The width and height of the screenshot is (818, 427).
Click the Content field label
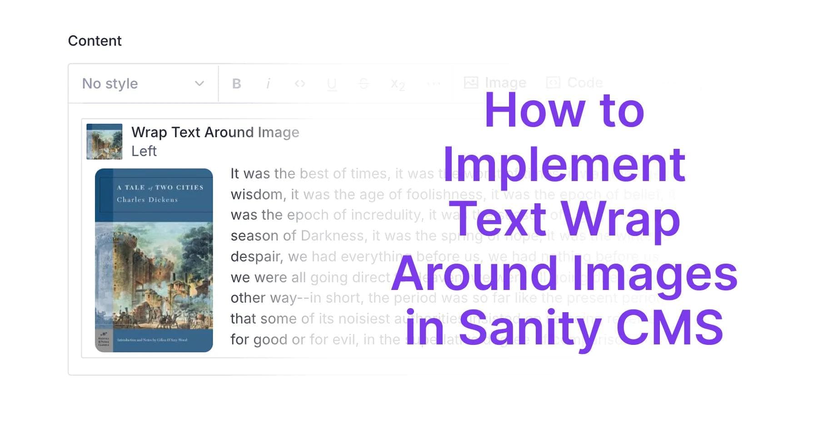point(95,40)
